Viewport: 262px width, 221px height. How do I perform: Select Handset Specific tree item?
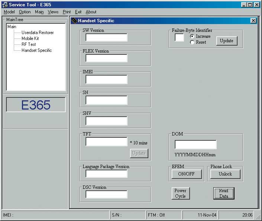click(37, 50)
